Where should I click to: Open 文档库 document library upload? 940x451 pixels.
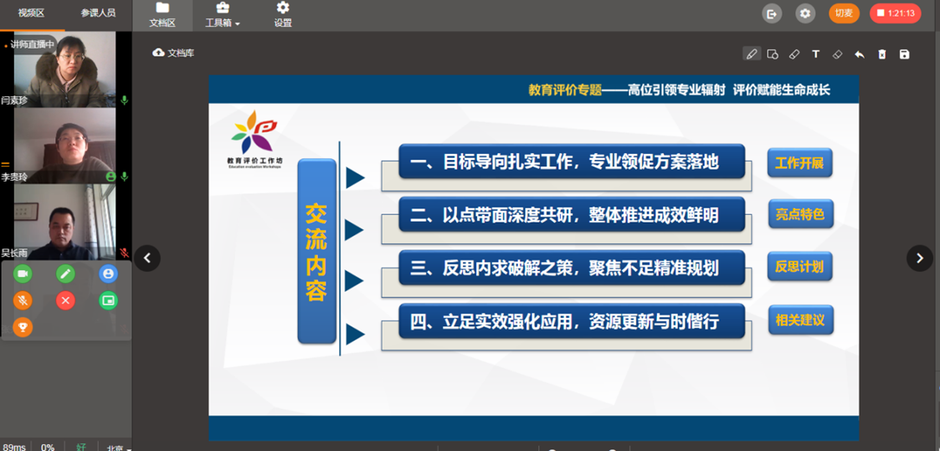click(x=173, y=53)
